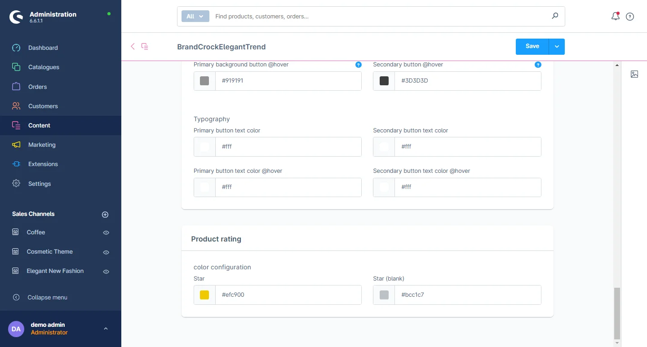Image resolution: width=647 pixels, height=347 pixels.
Task: Click the Save button
Action: (532, 47)
